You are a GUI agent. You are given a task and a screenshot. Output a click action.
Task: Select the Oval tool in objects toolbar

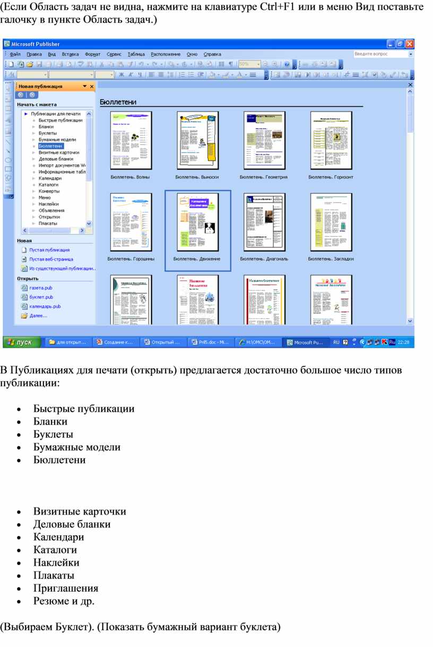click(8, 160)
